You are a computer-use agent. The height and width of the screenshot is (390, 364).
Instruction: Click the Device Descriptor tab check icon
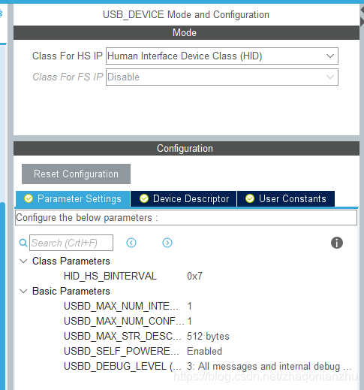pyautogui.click(x=144, y=198)
